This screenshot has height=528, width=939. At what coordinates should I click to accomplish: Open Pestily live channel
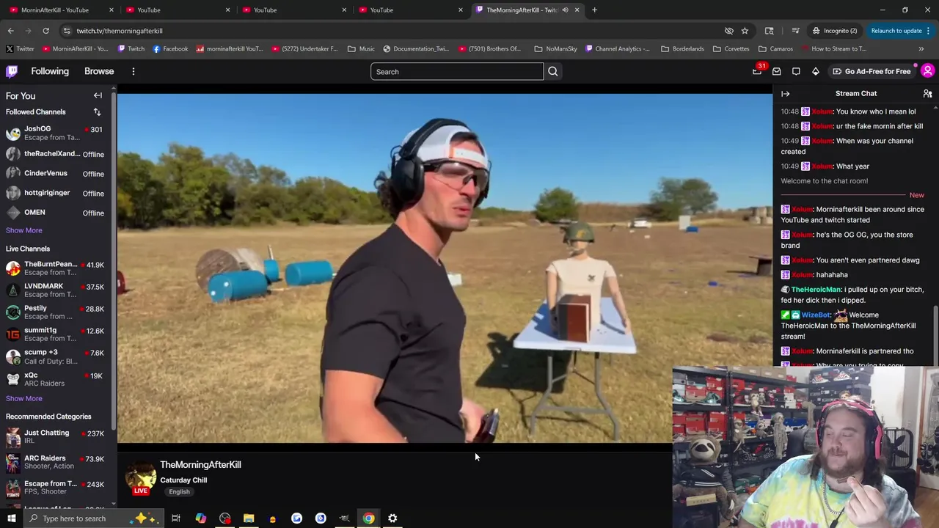click(56, 312)
